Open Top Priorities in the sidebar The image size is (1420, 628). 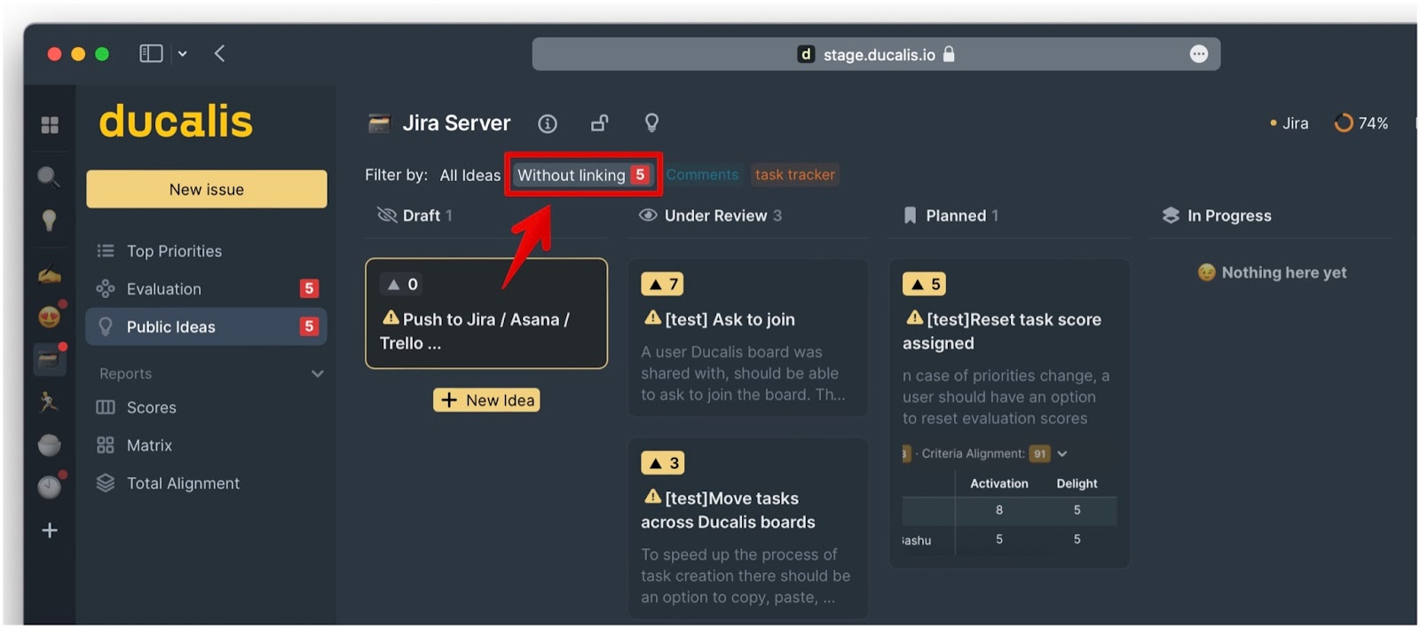[x=206, y=251]
